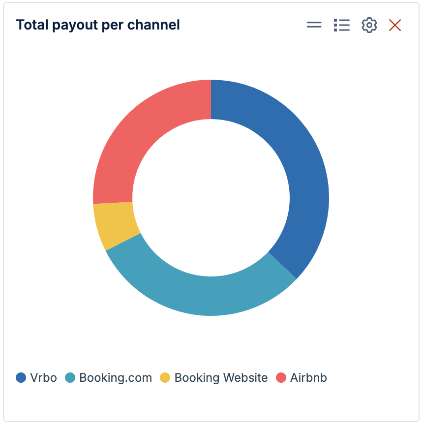The image size is (424, 429).
Task: Remove widget with the red X icon
Action: (x=394, y=25)
